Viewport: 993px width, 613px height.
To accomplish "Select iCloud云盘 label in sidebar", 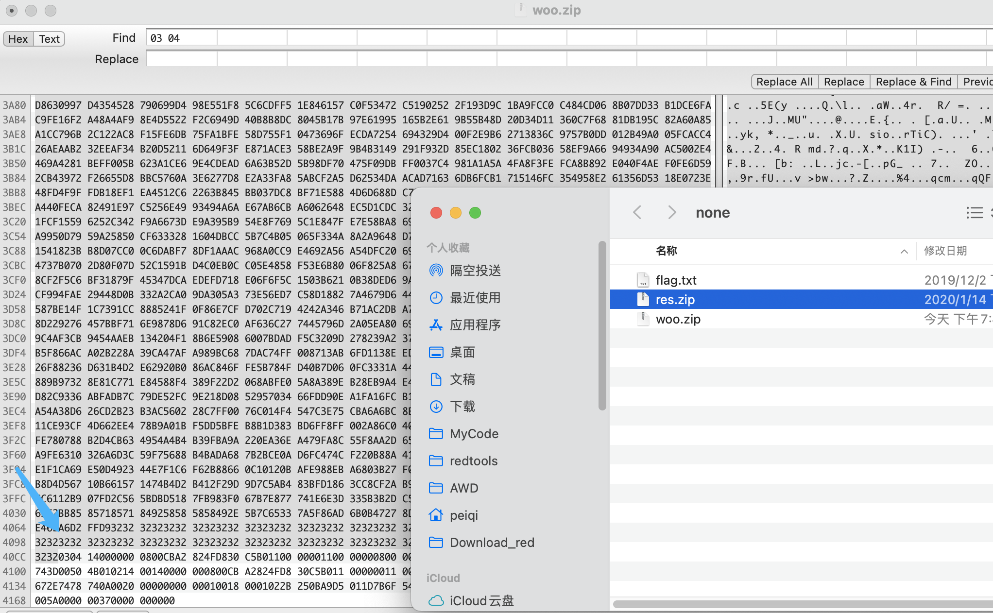I will pos(482,601).
